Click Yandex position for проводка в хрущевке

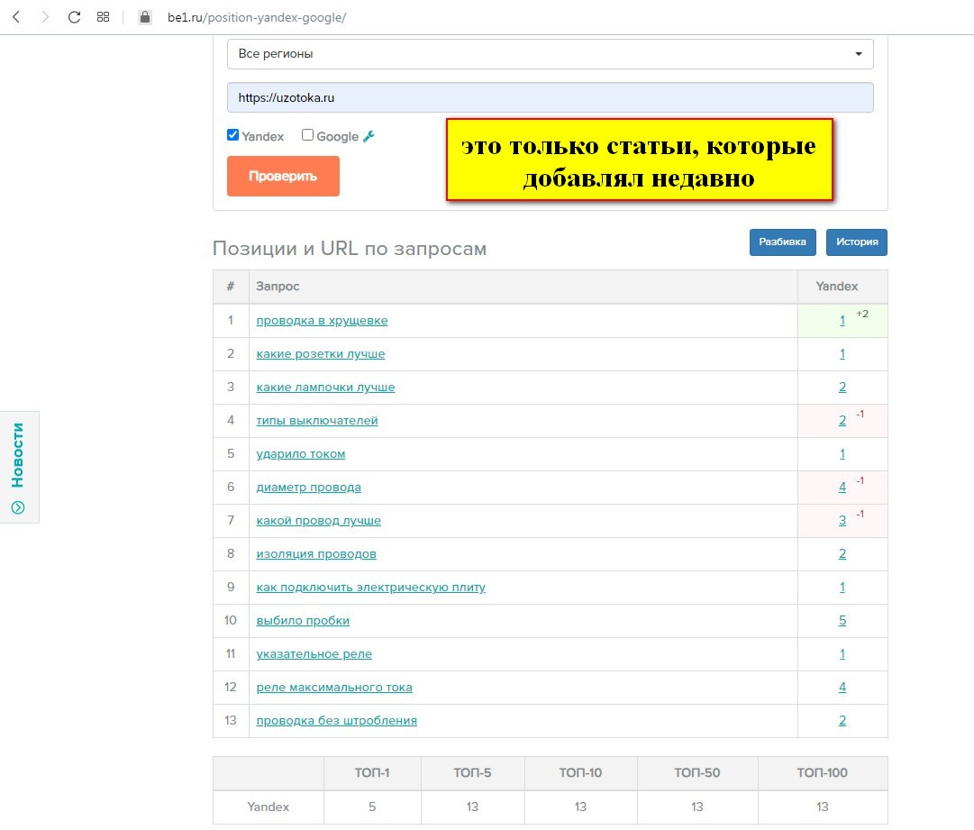point(842,321)
